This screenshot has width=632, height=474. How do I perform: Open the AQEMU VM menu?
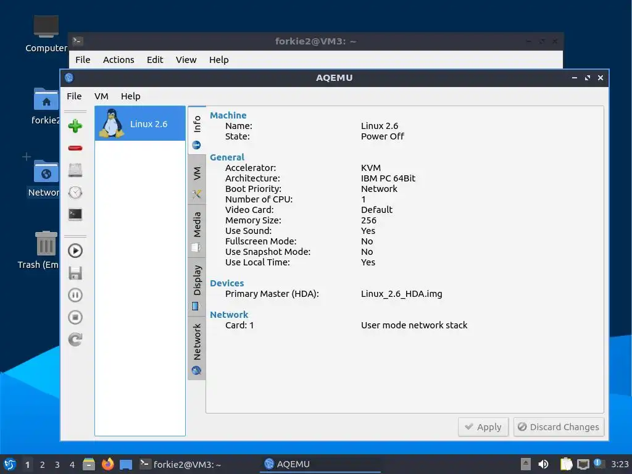(101, 96)
